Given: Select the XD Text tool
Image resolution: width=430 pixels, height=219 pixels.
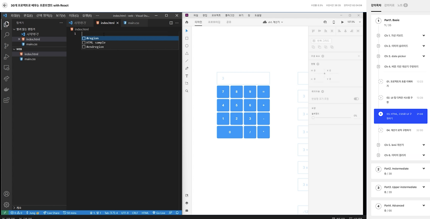Looking at the screenshot, I should point(187,76).
